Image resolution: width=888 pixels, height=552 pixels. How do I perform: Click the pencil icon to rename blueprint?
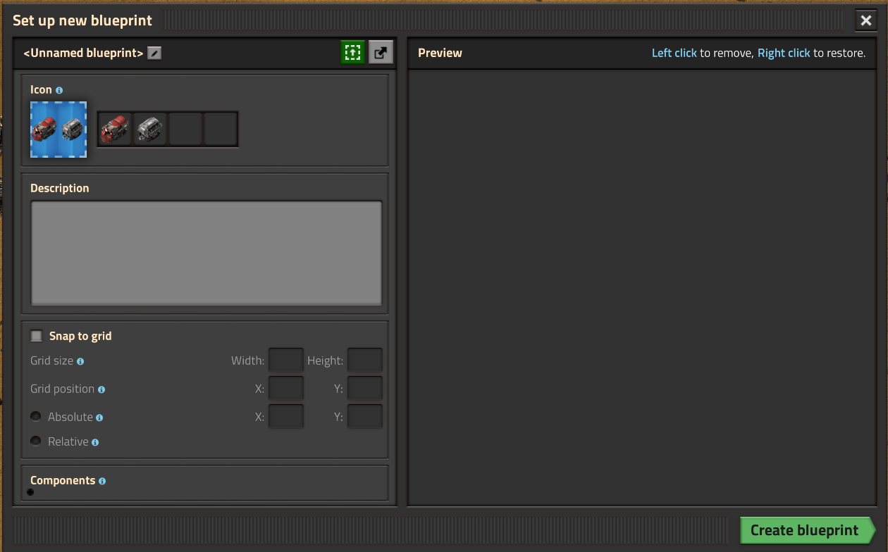pyautogui.click(x=154, y=53)
